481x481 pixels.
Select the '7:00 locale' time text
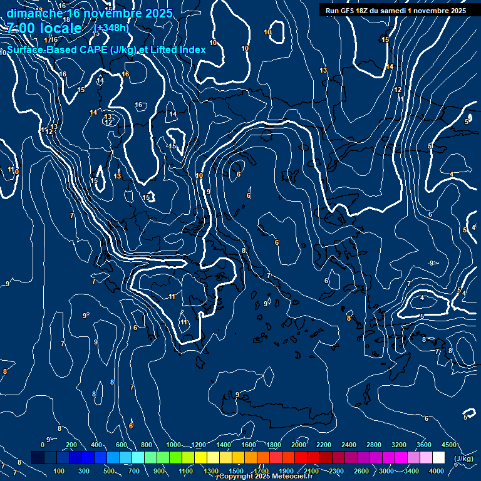tap(44, 28)
